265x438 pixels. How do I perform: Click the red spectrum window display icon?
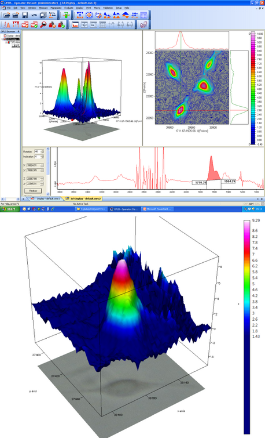pyautogui.click(x=75, y=24)
